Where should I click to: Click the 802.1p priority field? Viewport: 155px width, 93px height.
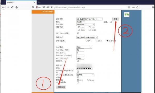coord(80,53)
